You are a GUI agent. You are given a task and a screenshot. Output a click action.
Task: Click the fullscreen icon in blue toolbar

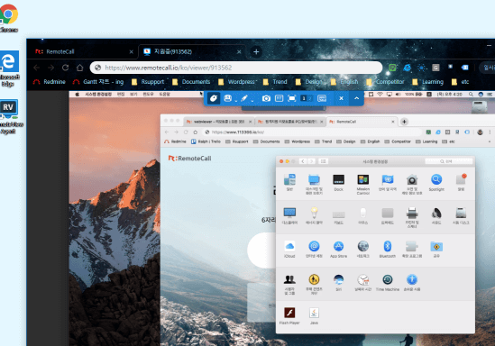[292, 98]
